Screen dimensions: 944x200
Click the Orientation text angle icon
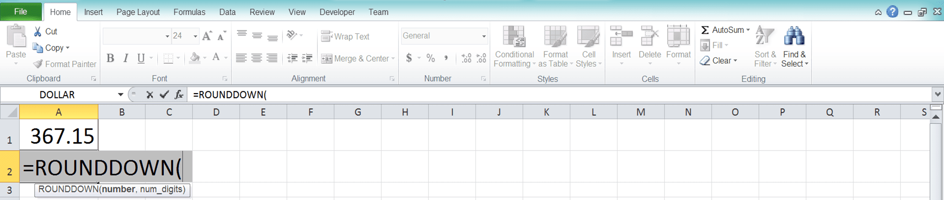pos(292,35)
